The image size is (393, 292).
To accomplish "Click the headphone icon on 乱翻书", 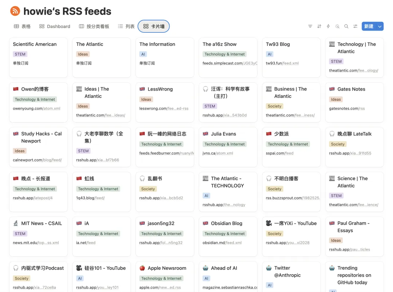I will coord(142,179).
